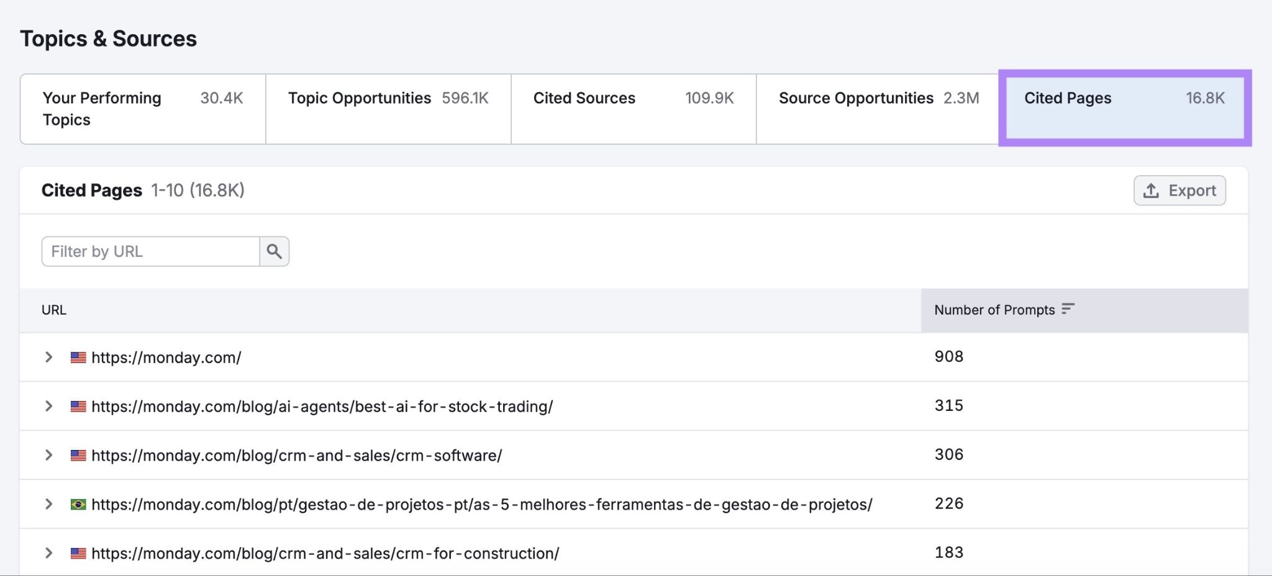Click the US flag on the crm-for-construction row
Image resolution: width=1272 pixels, height=576 pixels.
[x=76, y=552]
